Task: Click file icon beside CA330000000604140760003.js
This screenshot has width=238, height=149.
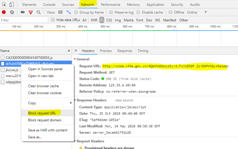Action: [3, 58]
